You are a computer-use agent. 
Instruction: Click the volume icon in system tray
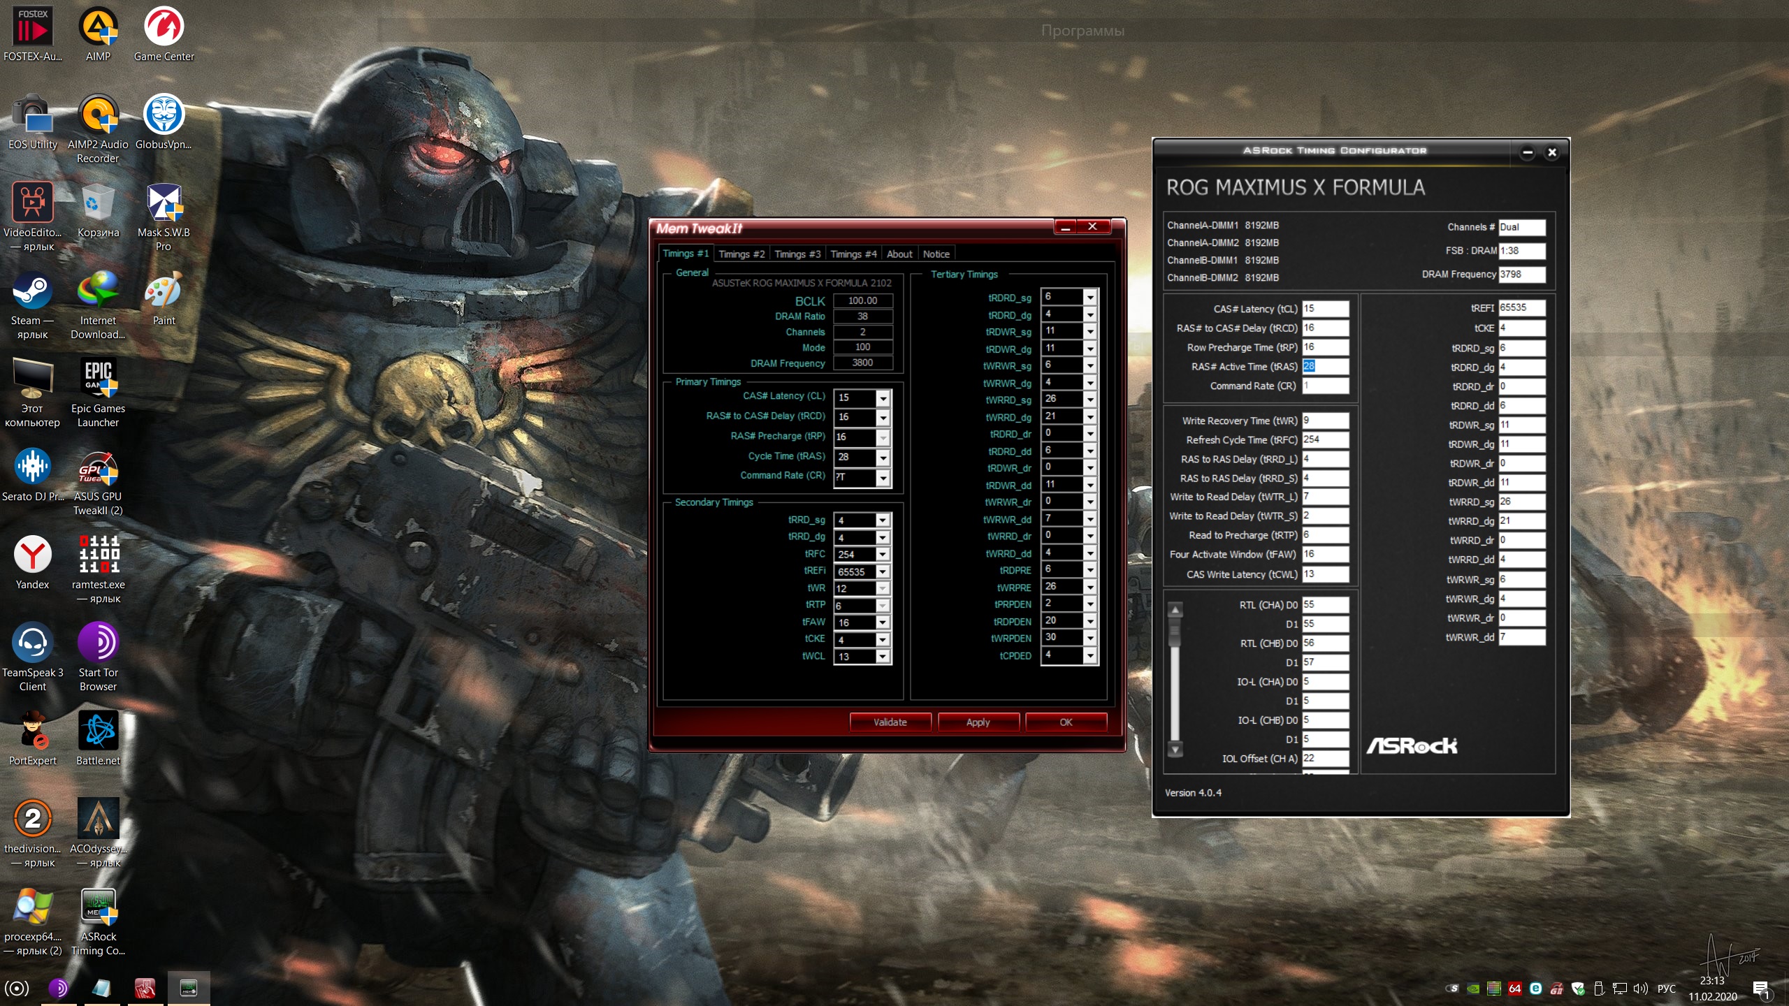[x=1639, y=988]
